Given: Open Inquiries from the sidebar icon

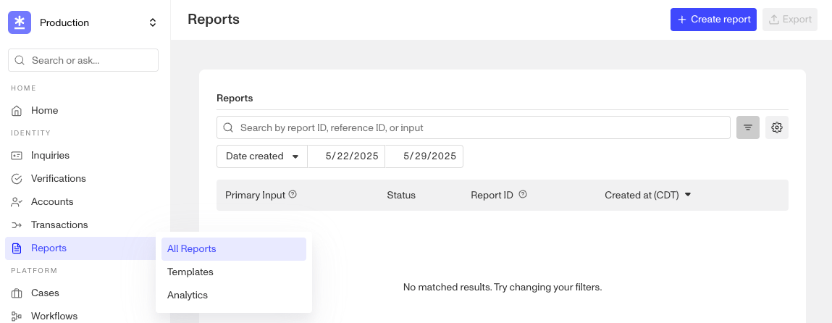Looking at the screenshot, I should pyautogui.click(x=17, y=156).
